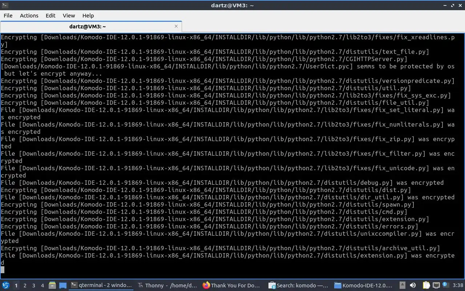Image resolution: width=465 pixels, height=291 pixels.
Task: Open the Help menu
Action: click(88, 16)
